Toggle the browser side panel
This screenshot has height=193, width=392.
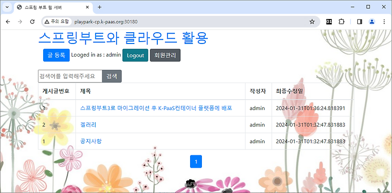pyautogui.click(x=360, y=22)
